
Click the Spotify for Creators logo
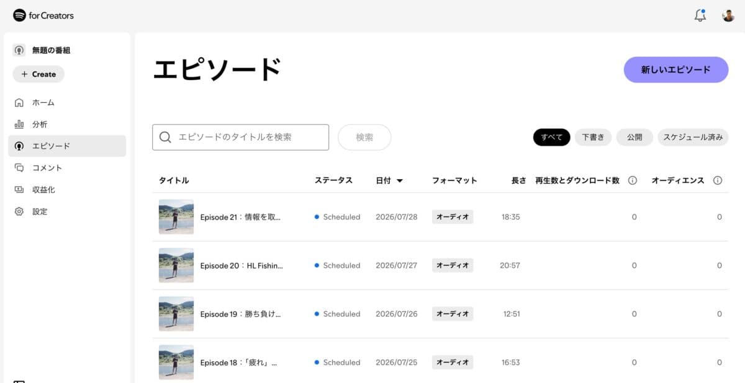point(43,15)
